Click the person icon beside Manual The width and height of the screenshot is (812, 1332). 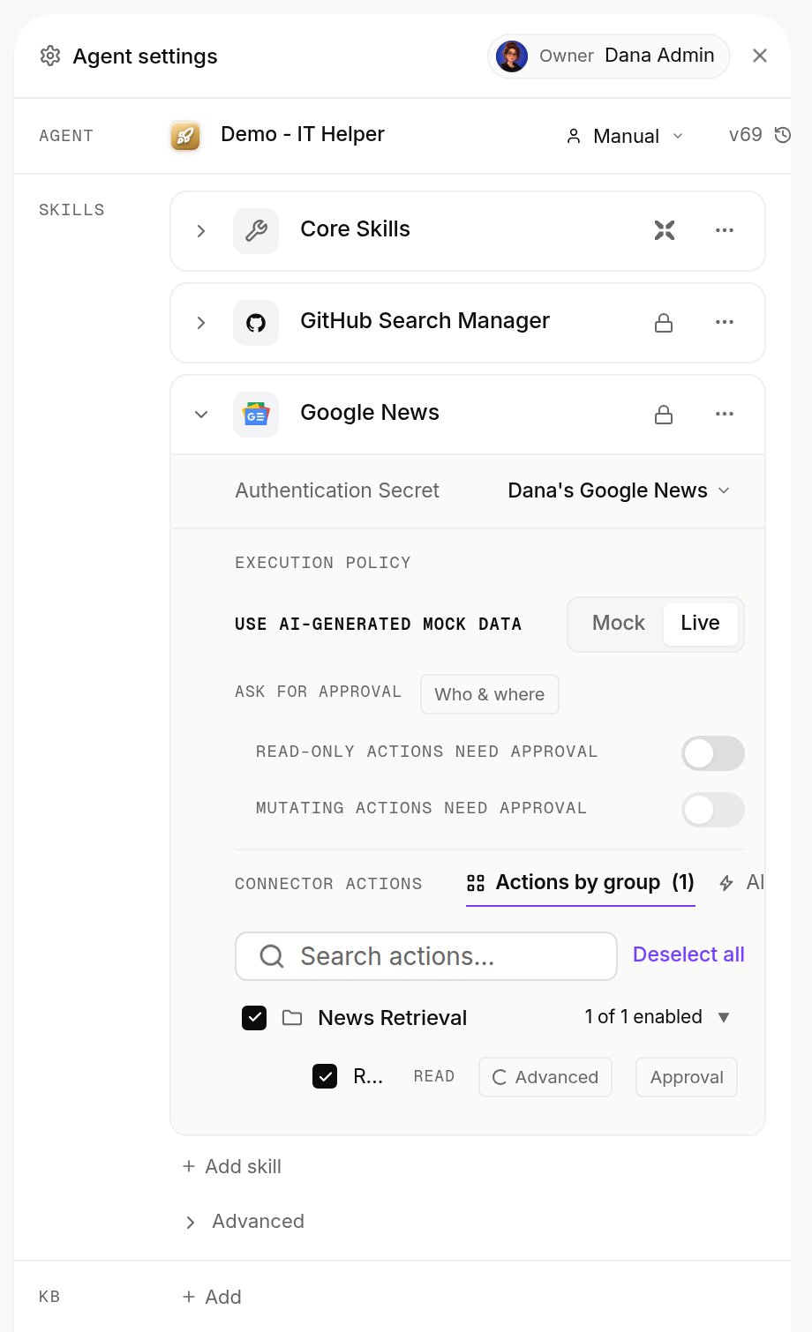pyautogui.click(x=574, y=136)
